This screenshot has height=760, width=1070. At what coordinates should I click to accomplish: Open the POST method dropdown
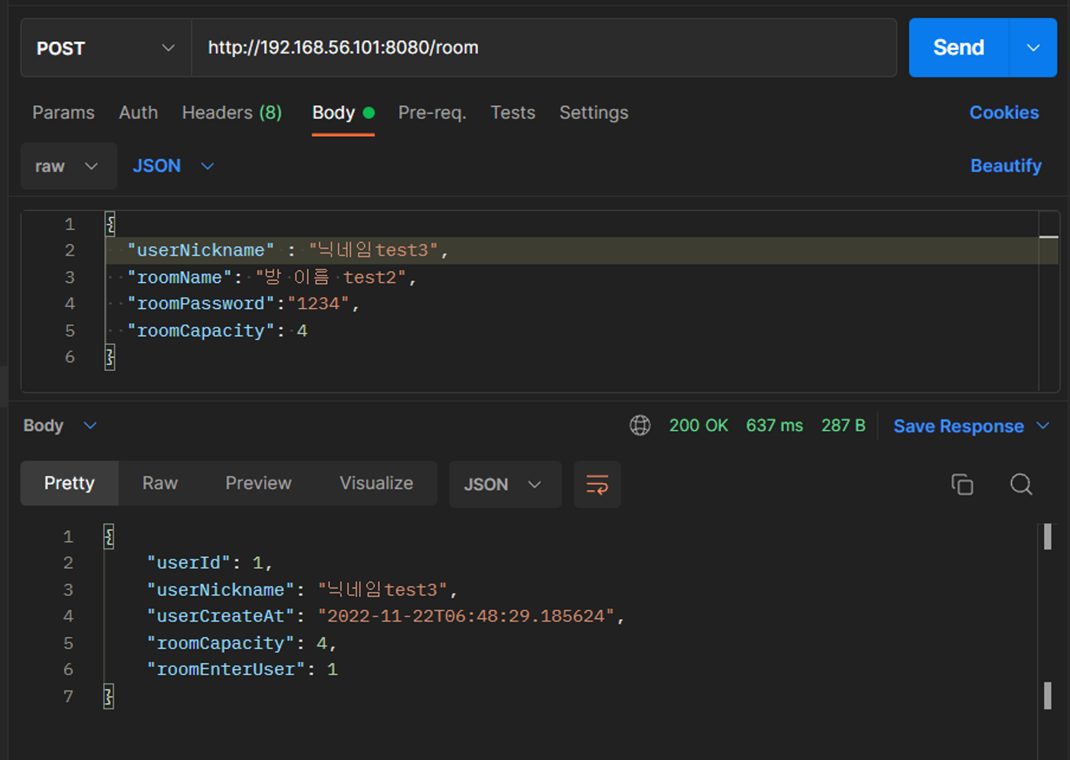click(x=106, y=48)
